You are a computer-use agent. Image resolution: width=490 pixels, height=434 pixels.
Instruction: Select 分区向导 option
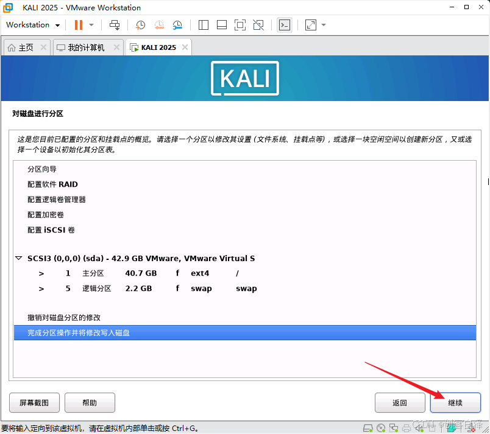(x=42, y=169)
